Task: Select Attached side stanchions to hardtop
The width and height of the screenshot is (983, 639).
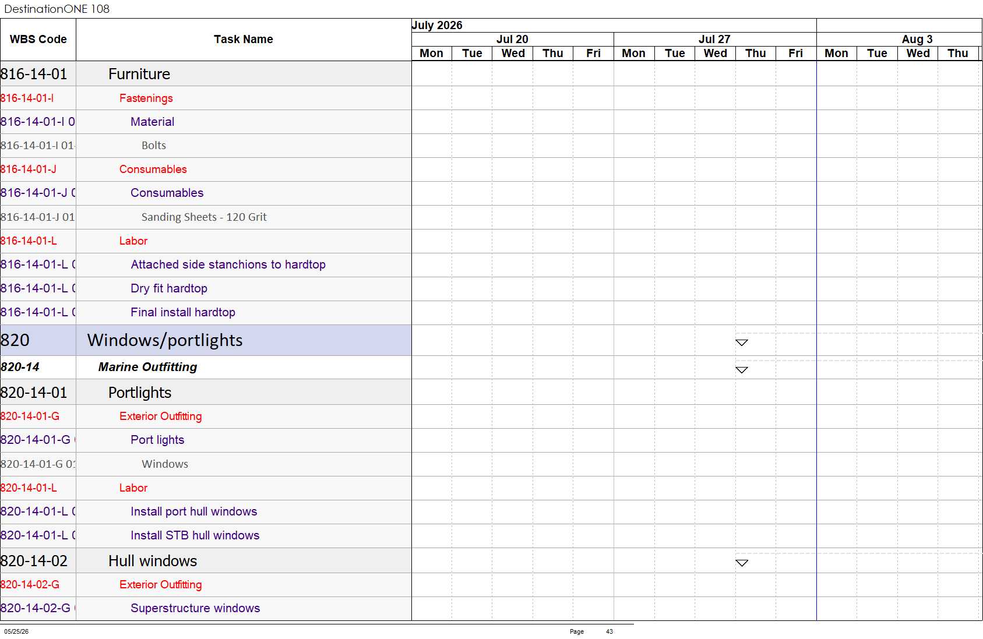Action: click(x=228, y=264)
